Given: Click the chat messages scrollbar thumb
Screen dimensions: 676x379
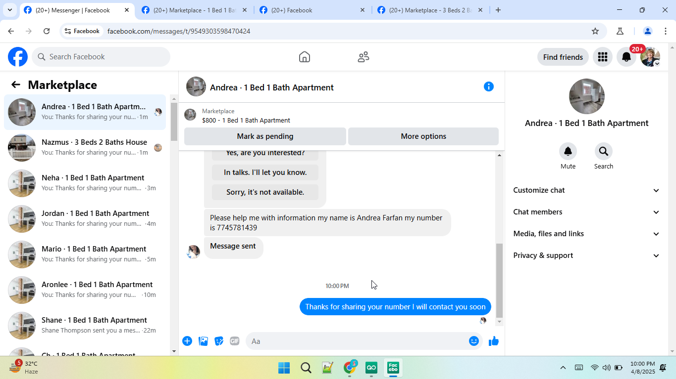Looking at the screenshot, I should coord(499,280).
